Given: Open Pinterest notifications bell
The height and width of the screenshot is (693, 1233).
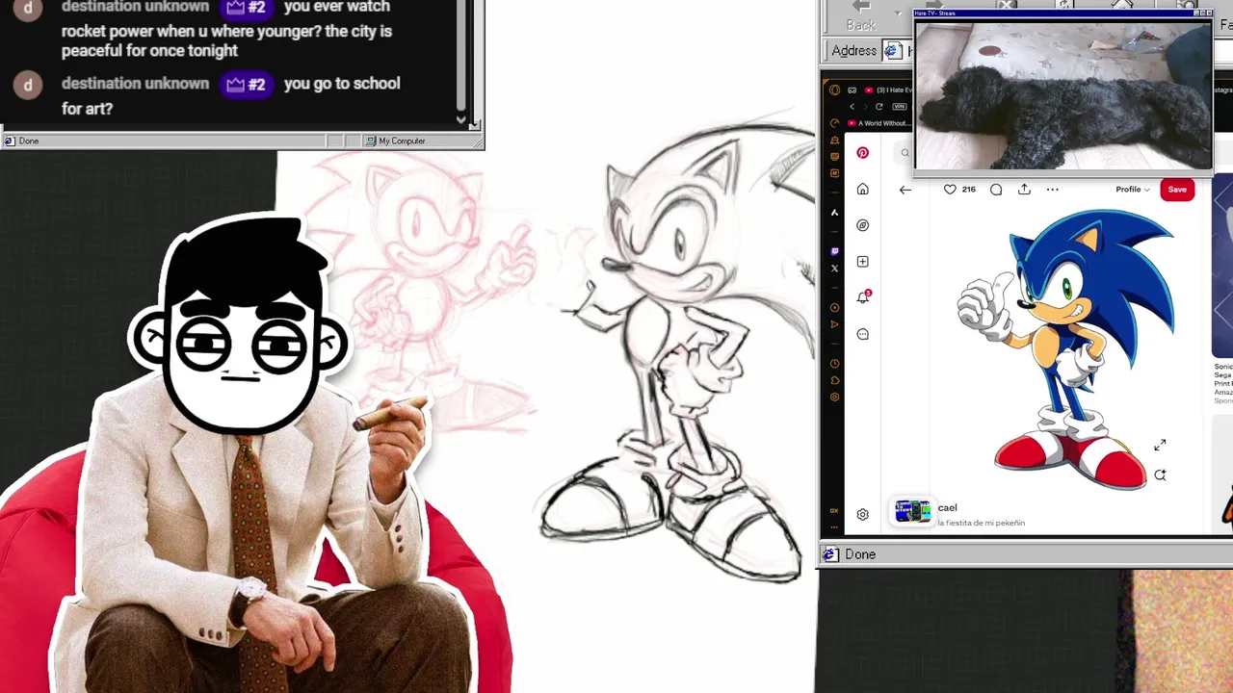Looking at the screenshot, I should 863,297.
